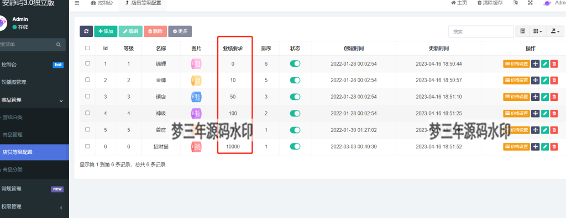Open 控制台 in the sidebar
The width and height of the screenshot is (566, 218).
tap(34, 65)
